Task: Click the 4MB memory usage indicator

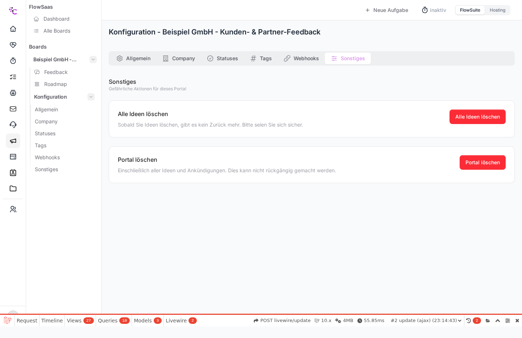Action: 344,321
